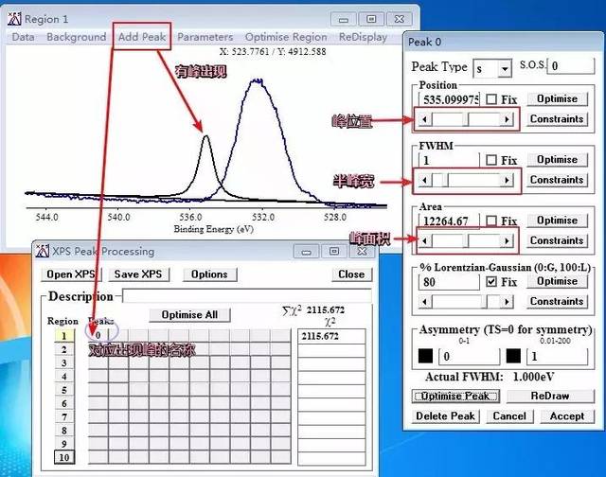Click right arrow of Area scrollbar
Viewport: 606px width, 477px height.
pyautogui.click(x=507, y=240)
